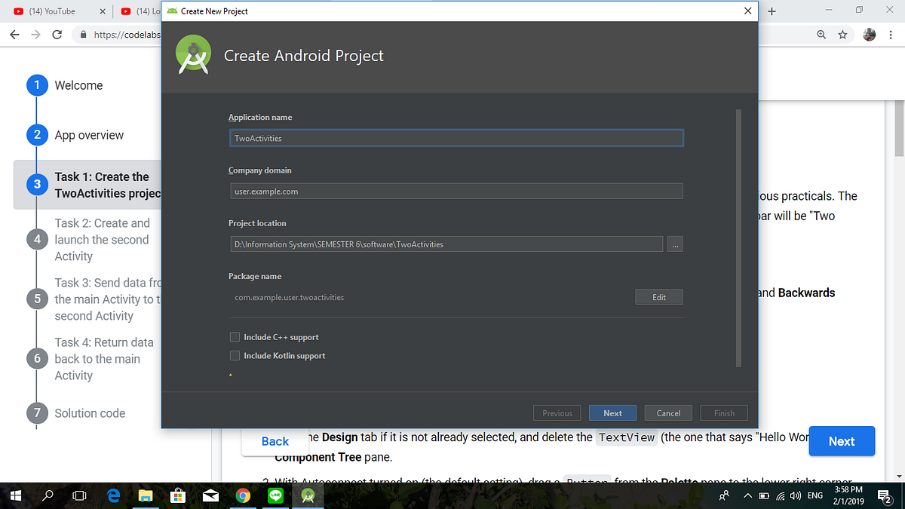
Task: Launch Android Studio from the taskbar
Action: click(307, 495)
